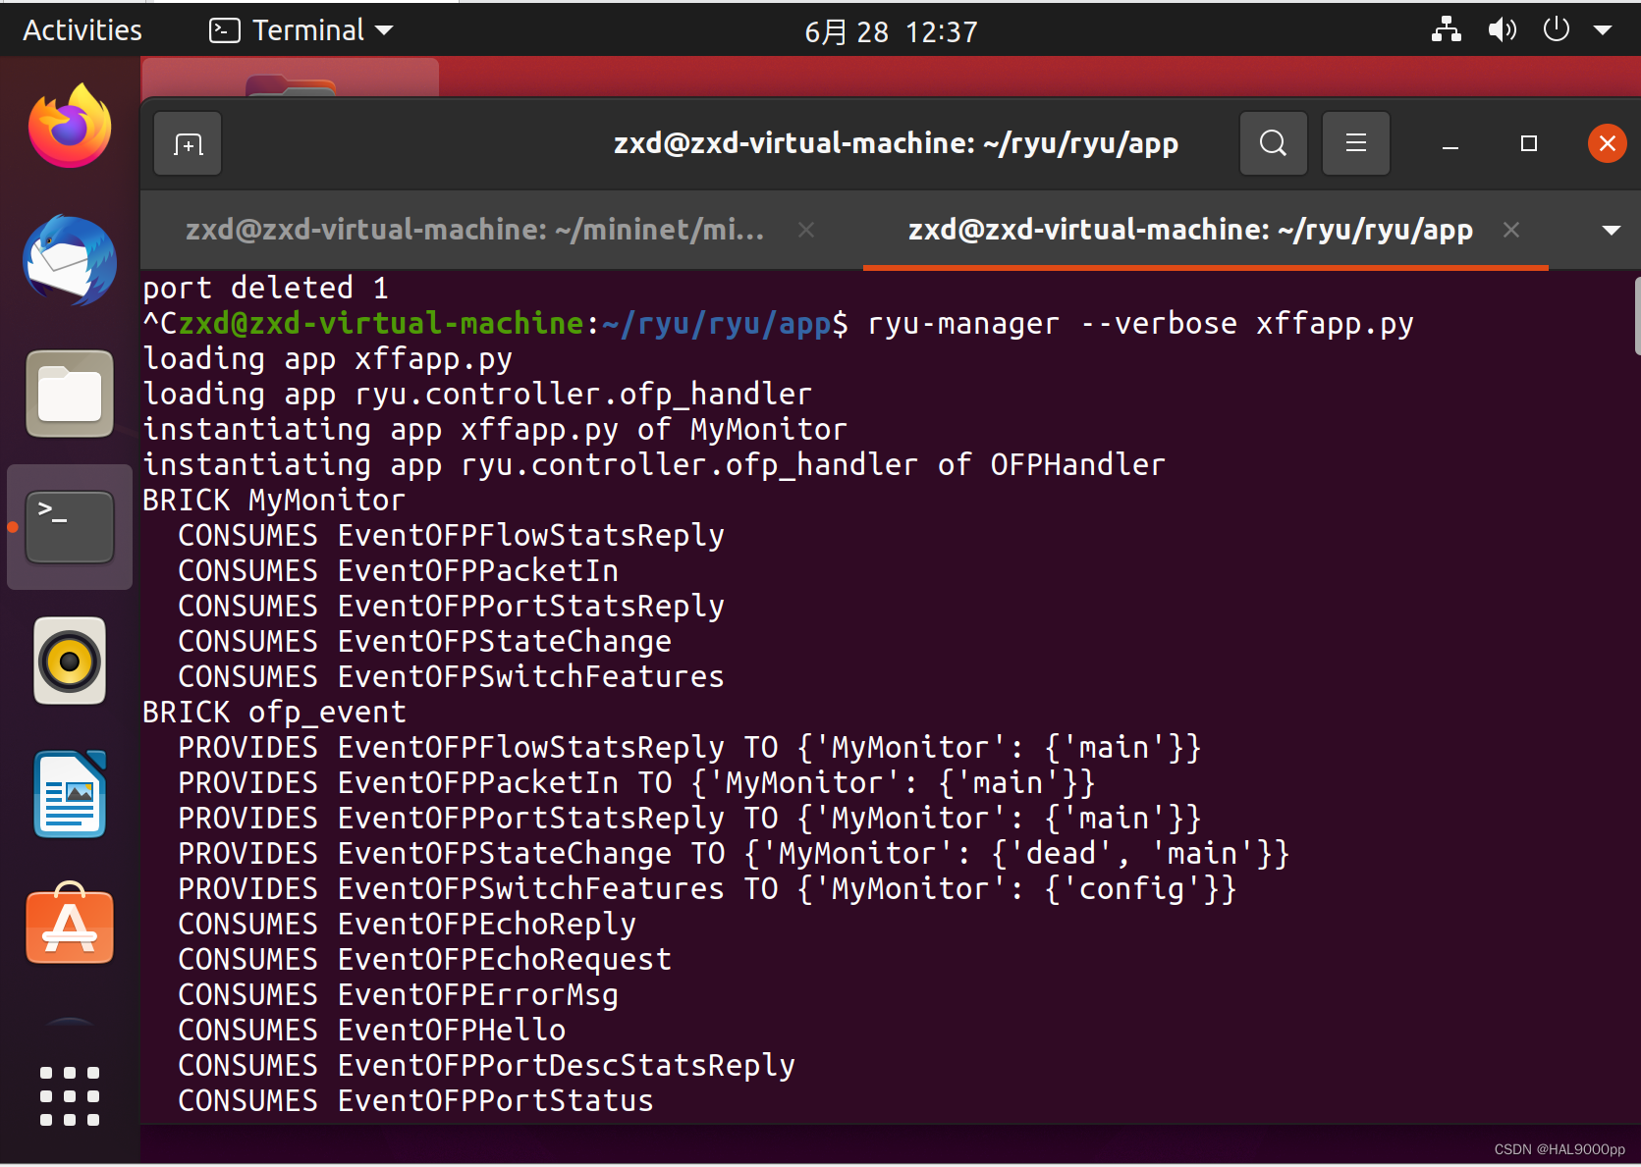
Task: Click 'CONSUMES EventOFPHello' line
Action: click(372, 1030)
